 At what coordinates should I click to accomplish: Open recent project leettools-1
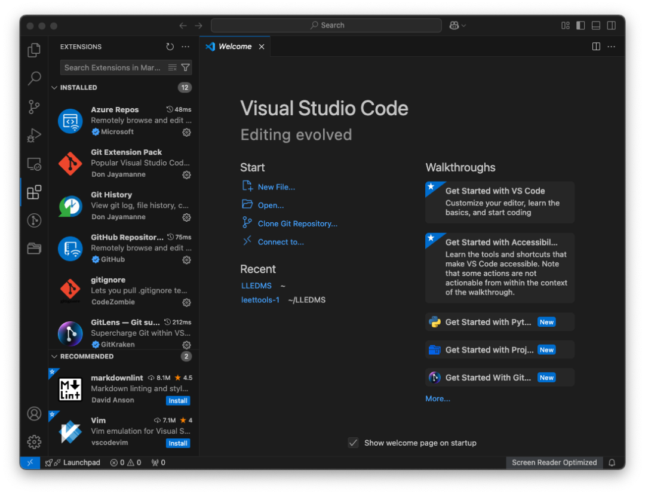260,300
